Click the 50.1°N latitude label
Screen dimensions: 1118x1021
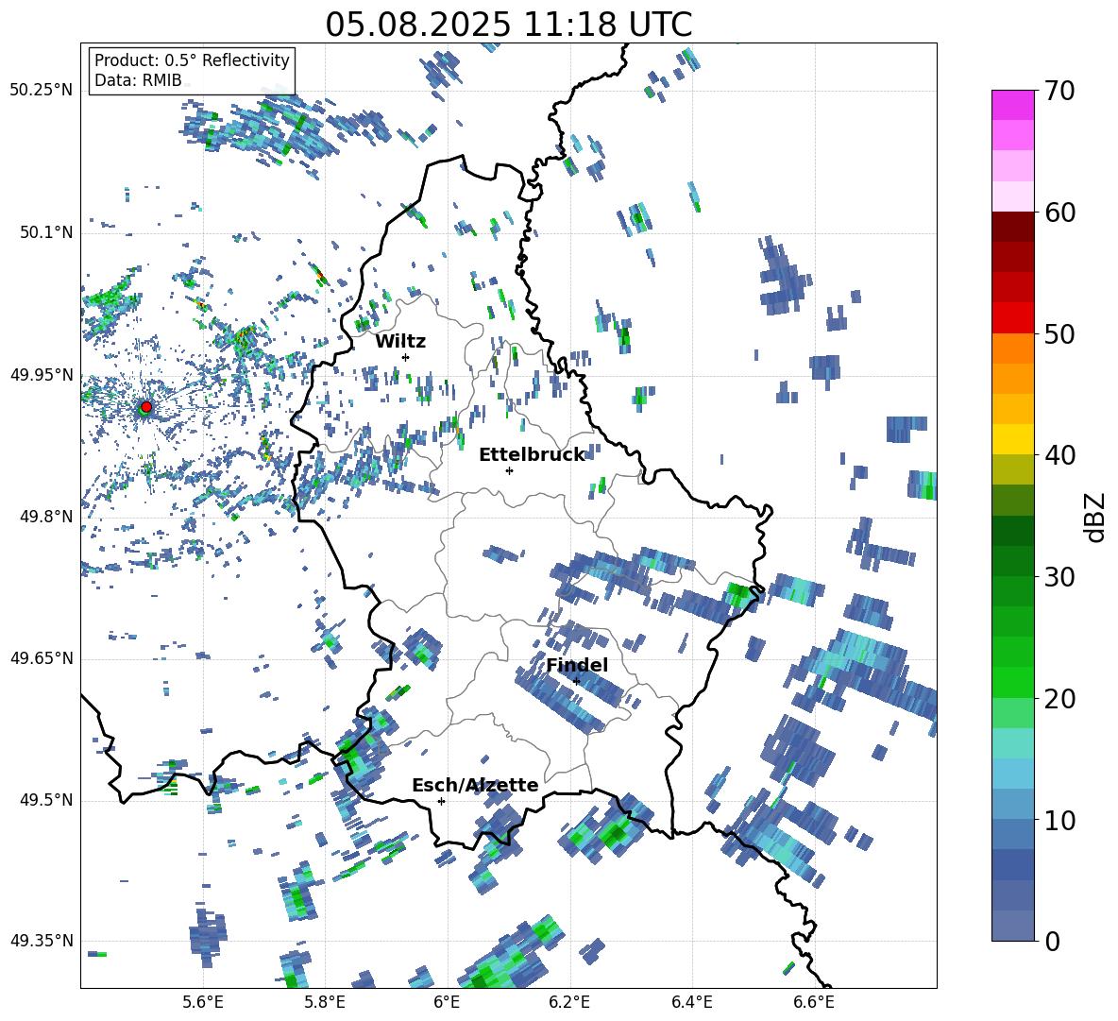coord(46,233)
